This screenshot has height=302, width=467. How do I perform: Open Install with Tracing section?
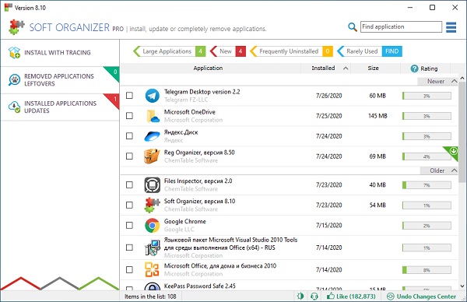tap(60, 53)
